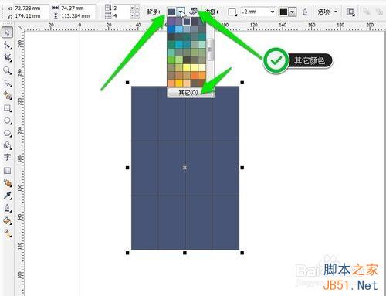This screenshot has height=296, width=386.
Task: Open the background color dropdown arrow
Action: (x=181, y=12)
